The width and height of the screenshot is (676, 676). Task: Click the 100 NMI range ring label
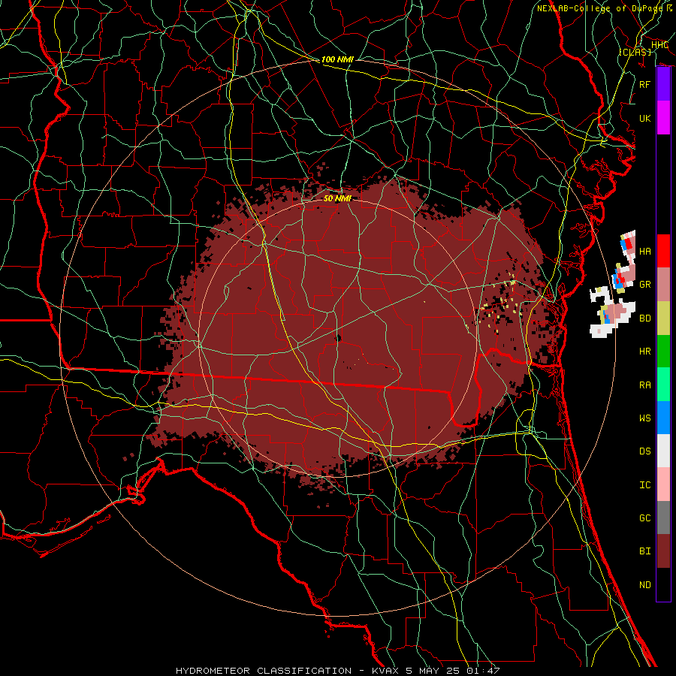click(337, 59)
